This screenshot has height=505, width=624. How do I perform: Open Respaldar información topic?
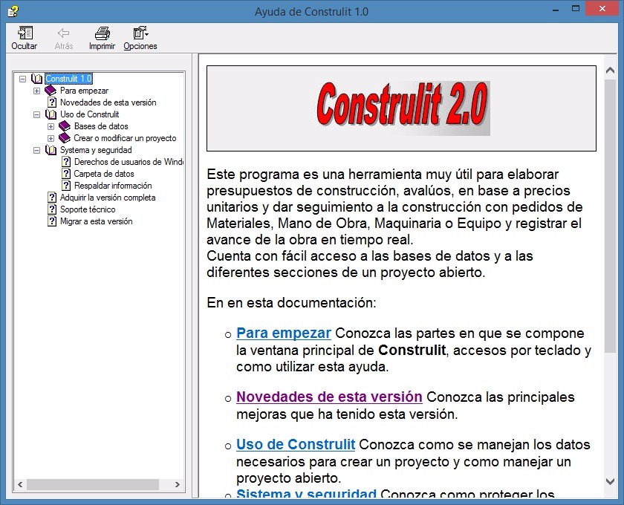pyautogui.click(x=113, y=186)
